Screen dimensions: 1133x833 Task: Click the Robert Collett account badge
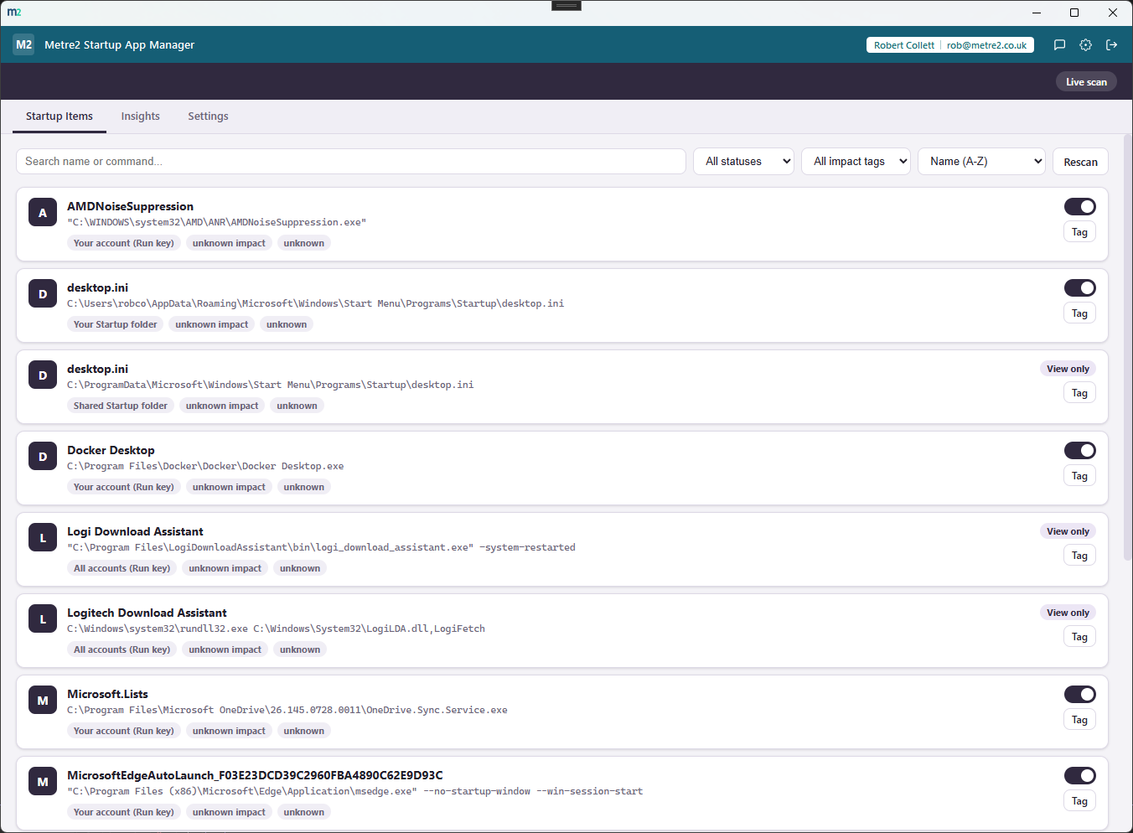click(949, 45)
